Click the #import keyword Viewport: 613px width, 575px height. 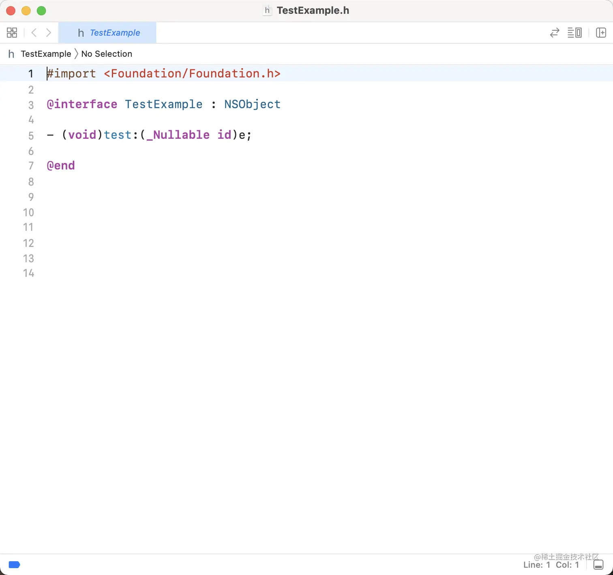(x=71, y=74)
